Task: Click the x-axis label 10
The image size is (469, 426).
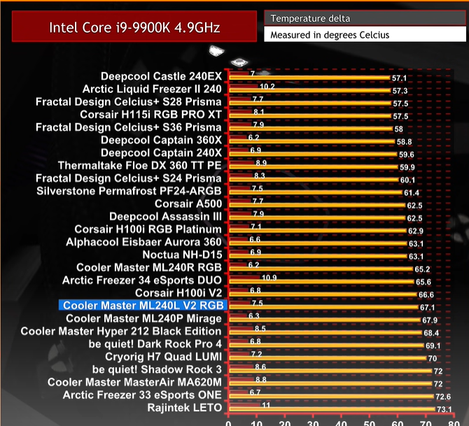Action: pos(257,423)
